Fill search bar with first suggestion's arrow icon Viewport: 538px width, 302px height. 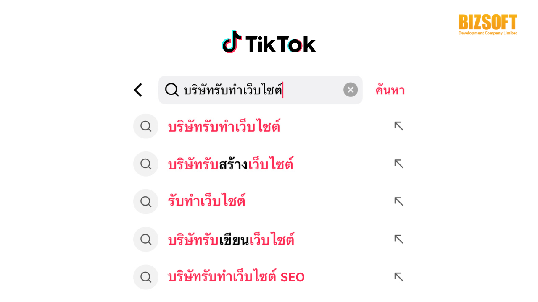[398, 126]
